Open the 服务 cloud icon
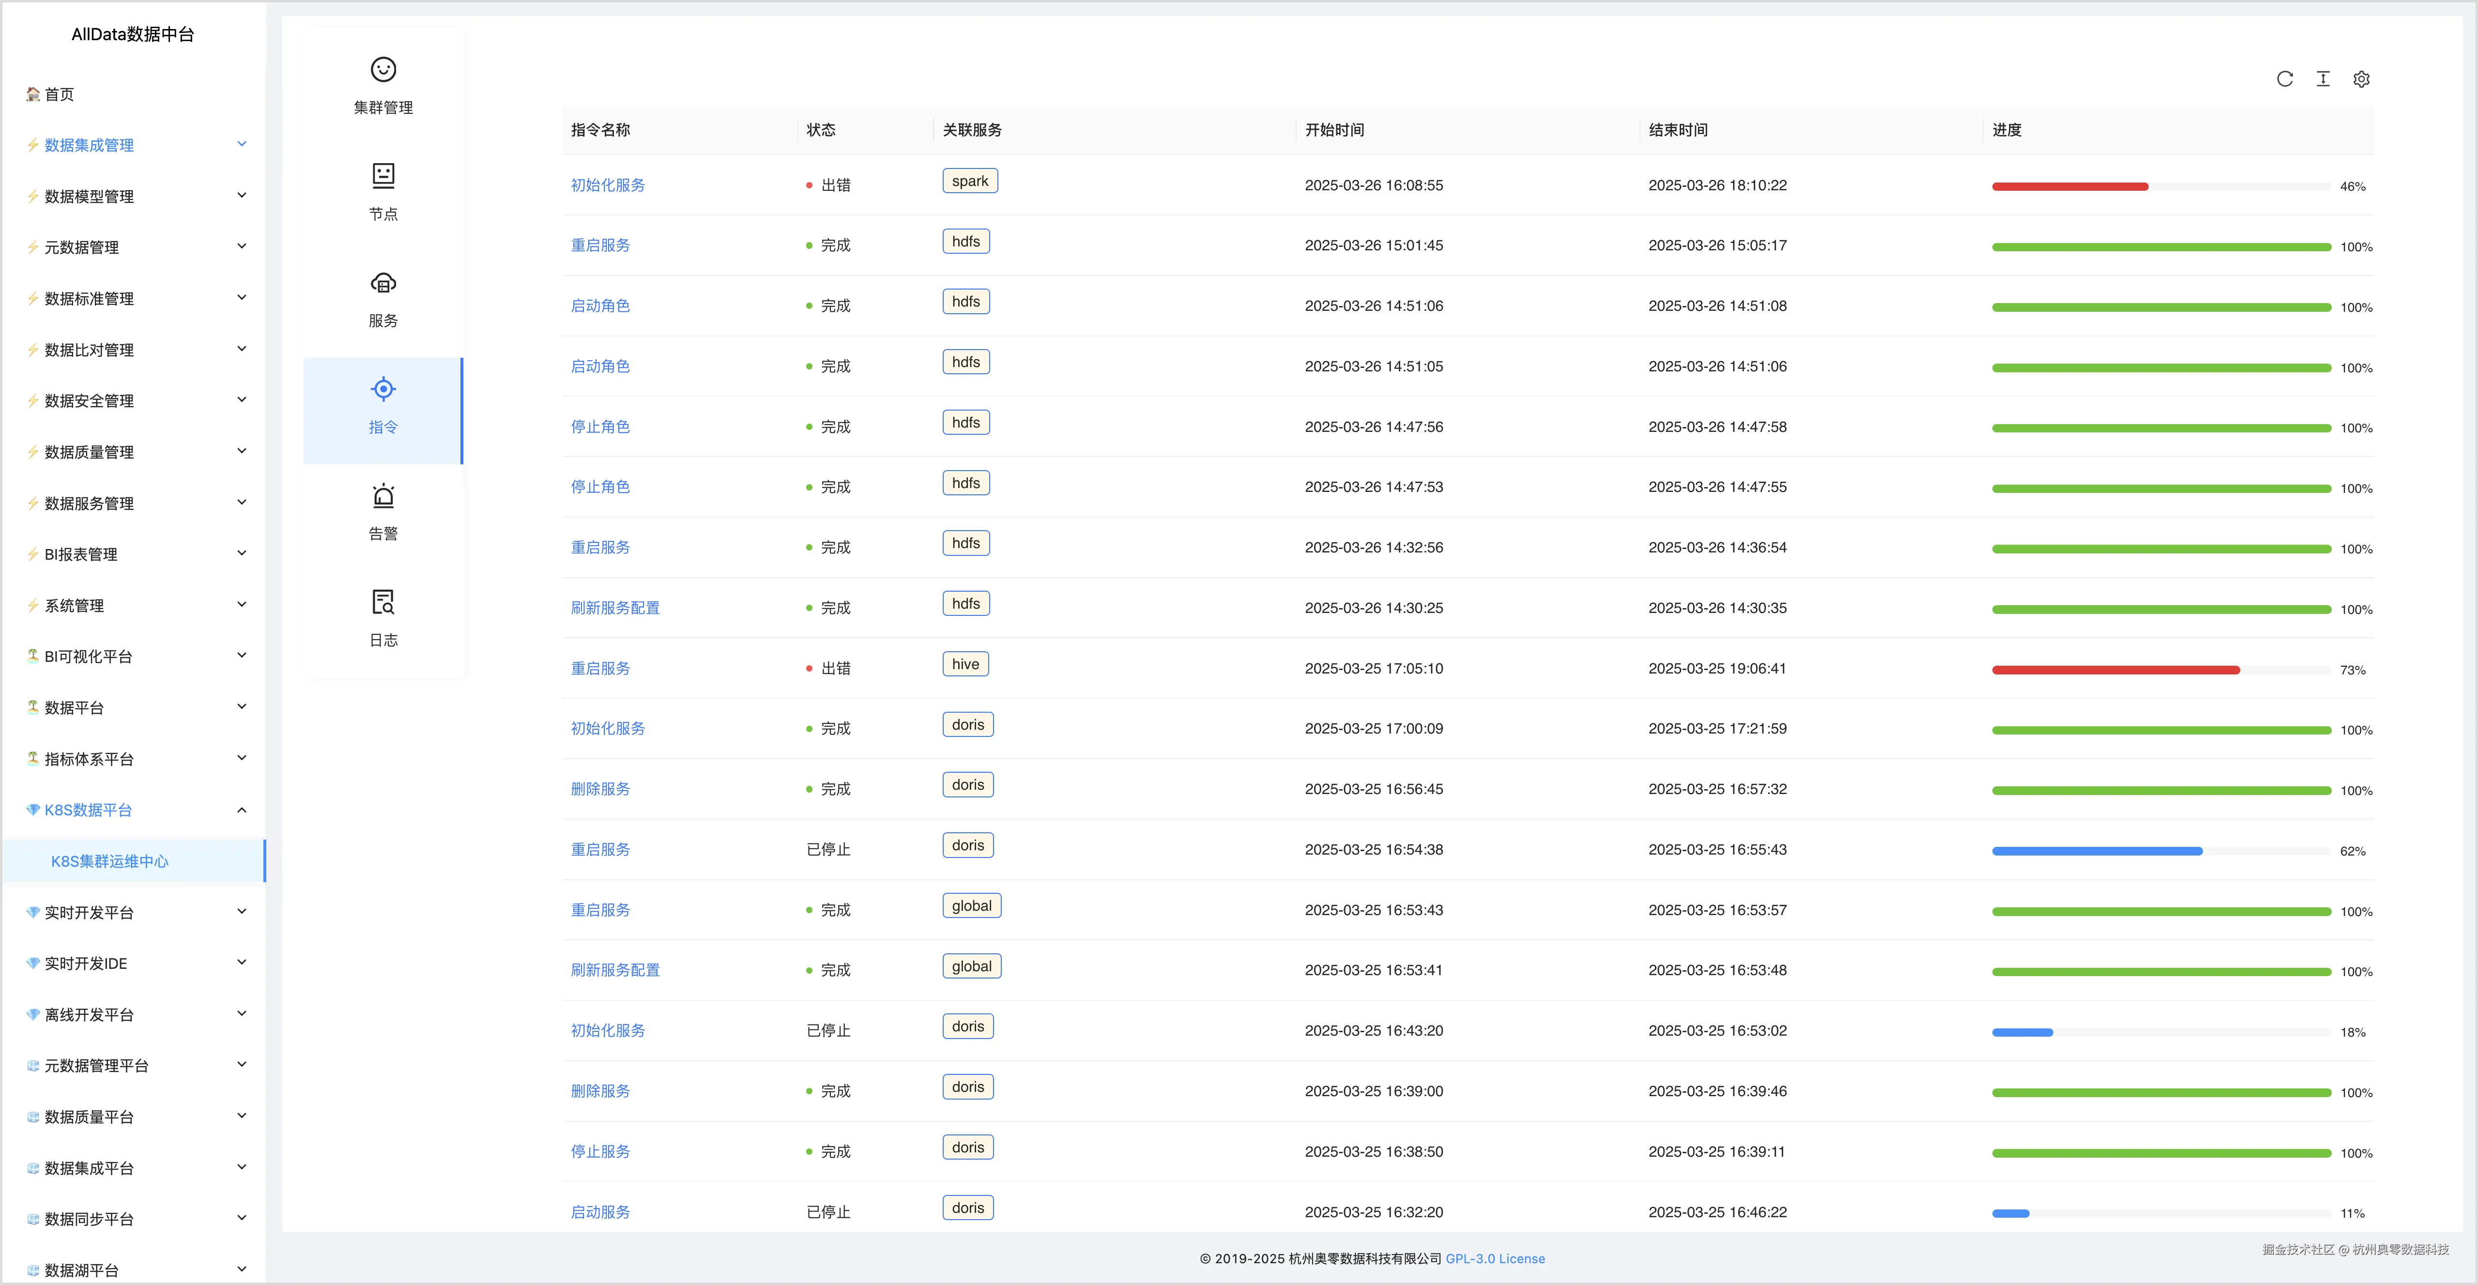 [x=383, y=283]
